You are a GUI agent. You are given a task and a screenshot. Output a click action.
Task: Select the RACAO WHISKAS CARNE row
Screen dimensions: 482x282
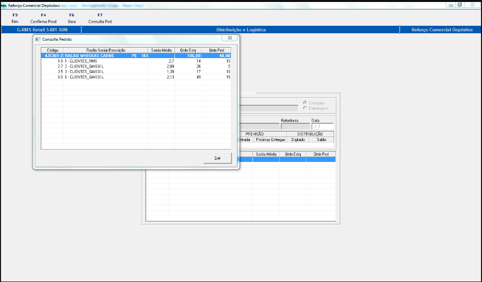click(136, 56)
